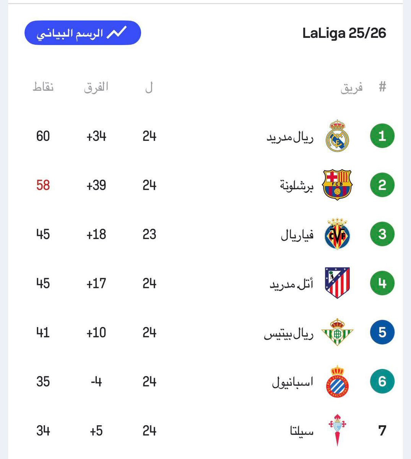411x459 pixels.
Task: Tap the FC Barcelona crest
Action: coord(337,185)
